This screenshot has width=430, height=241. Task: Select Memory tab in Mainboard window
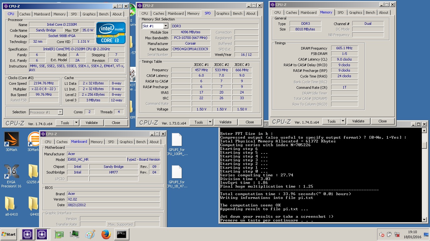click(97, 142)
